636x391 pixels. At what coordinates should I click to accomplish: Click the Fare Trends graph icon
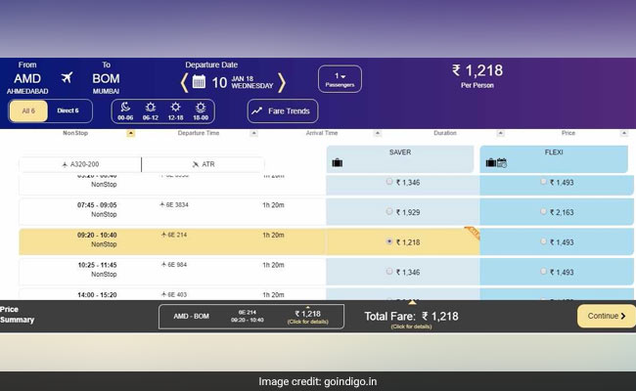pos(256,110)
